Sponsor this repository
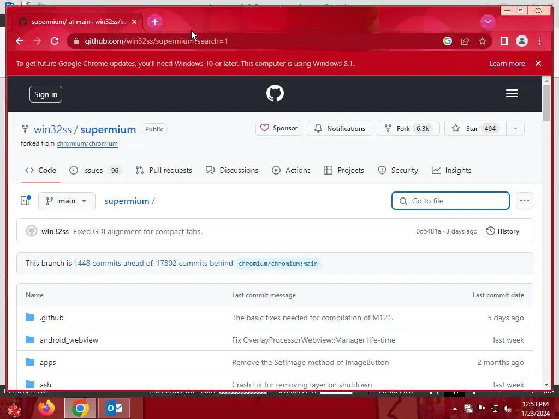 pos(279,128)
